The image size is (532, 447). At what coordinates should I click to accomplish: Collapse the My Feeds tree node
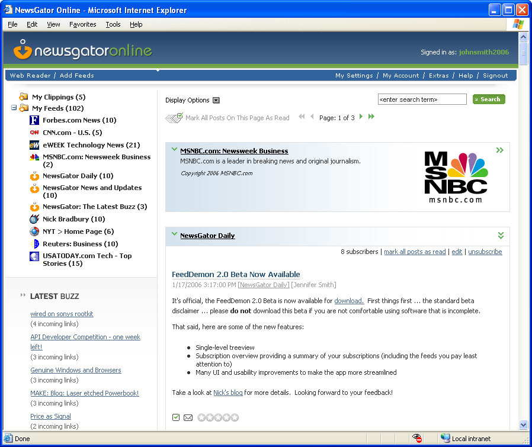pos(14,108)
